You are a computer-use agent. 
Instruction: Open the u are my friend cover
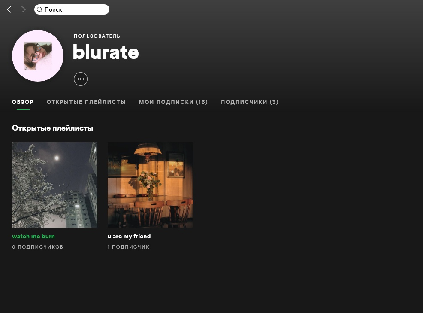coord(150,185)
